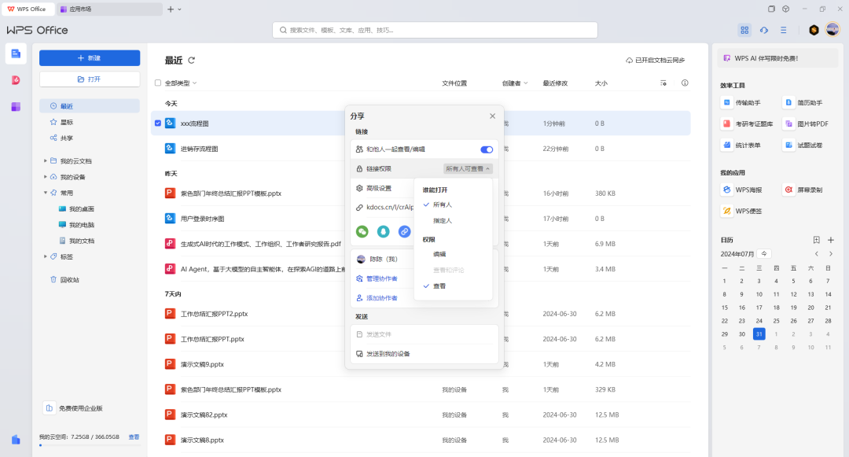Screen dimensions: 849x457
Task: Jump to today with 今 button
Action: [x=764, y=254]
